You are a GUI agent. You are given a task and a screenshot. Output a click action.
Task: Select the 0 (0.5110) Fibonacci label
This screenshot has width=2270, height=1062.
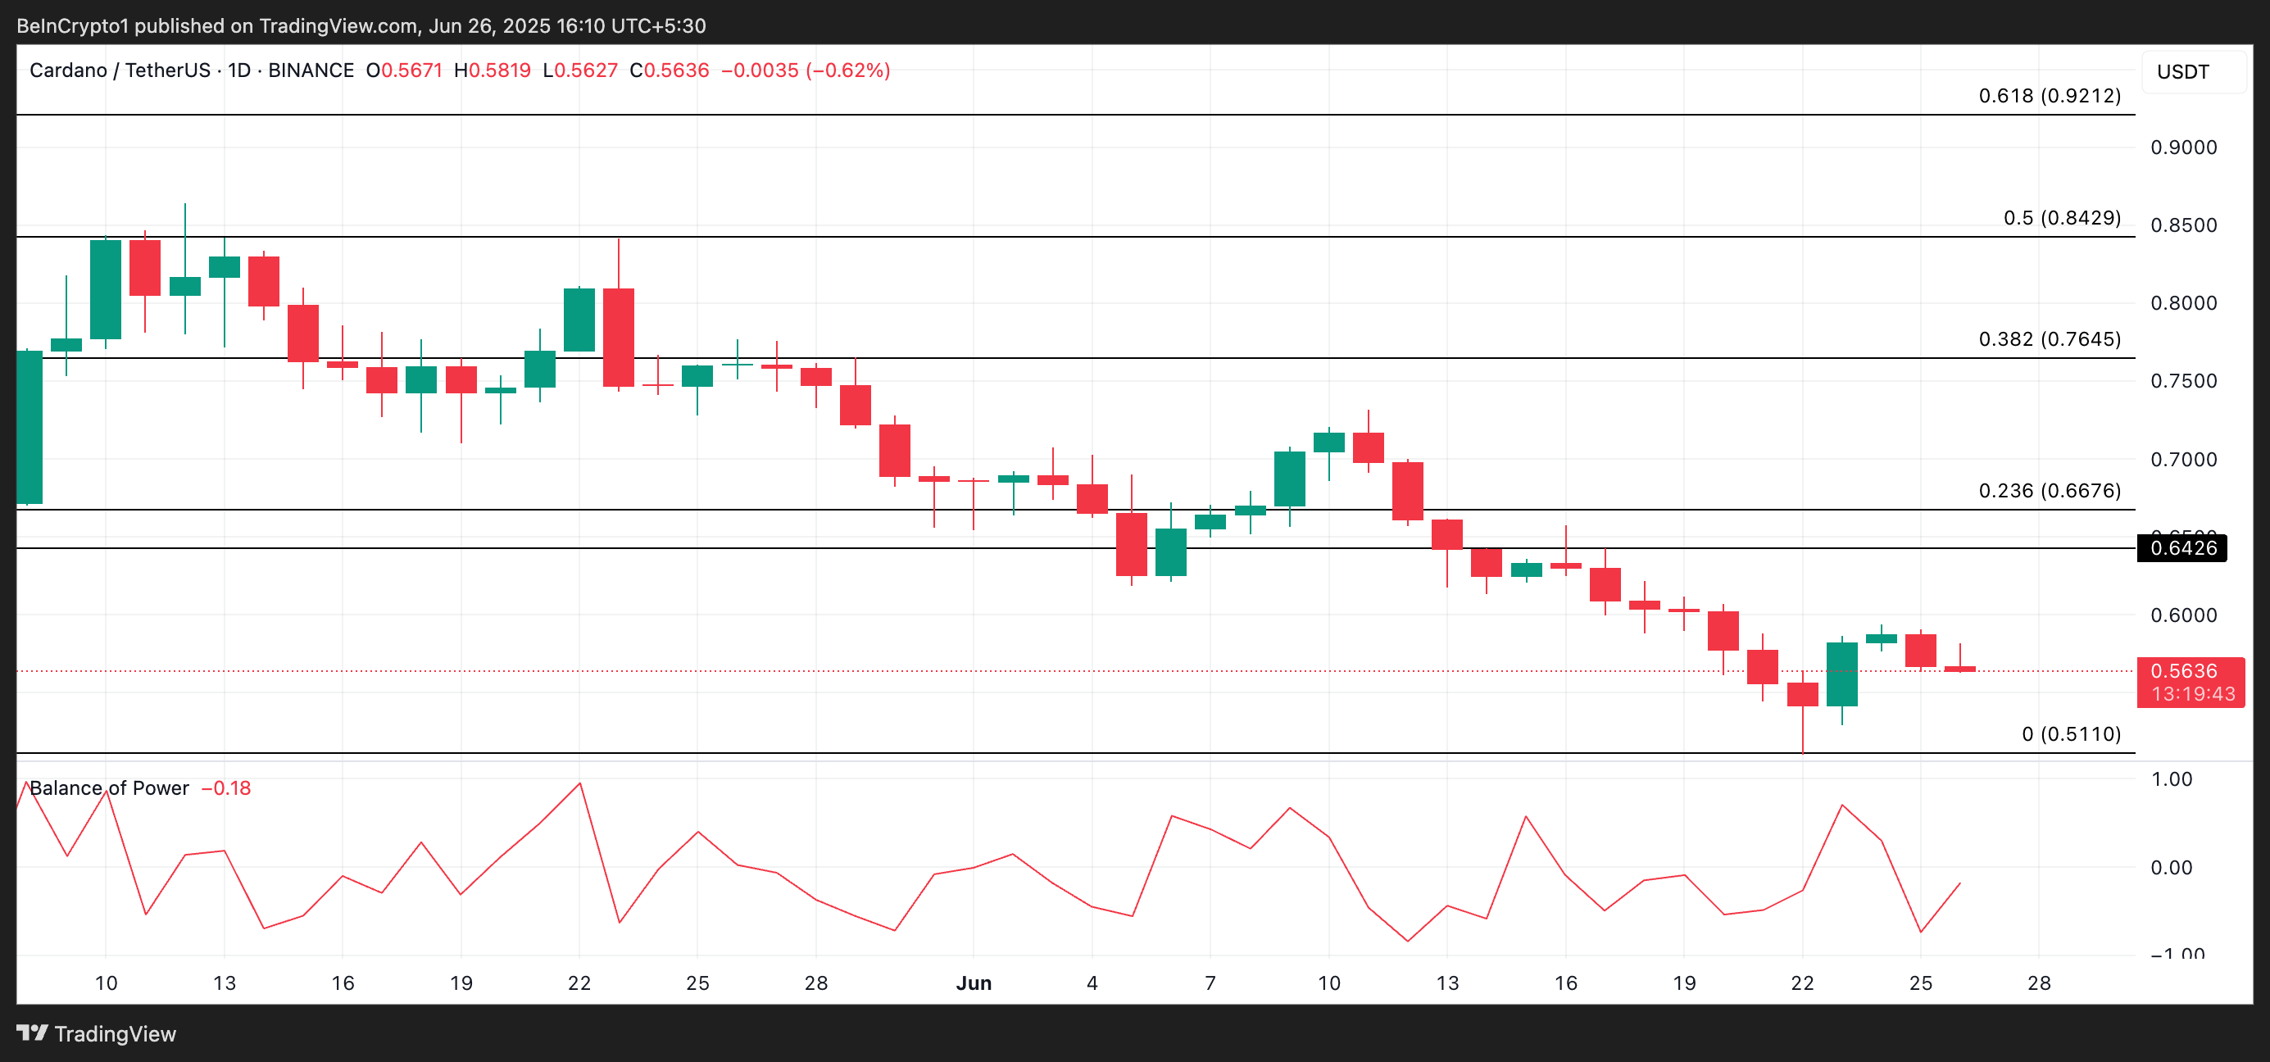tap(2070, 734)
